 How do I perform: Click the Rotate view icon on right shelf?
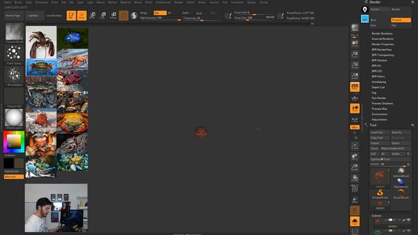coord(355,178)
